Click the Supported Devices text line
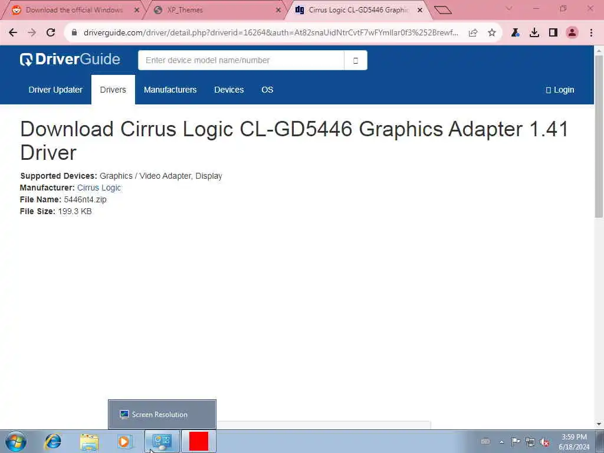 point(121,176)
